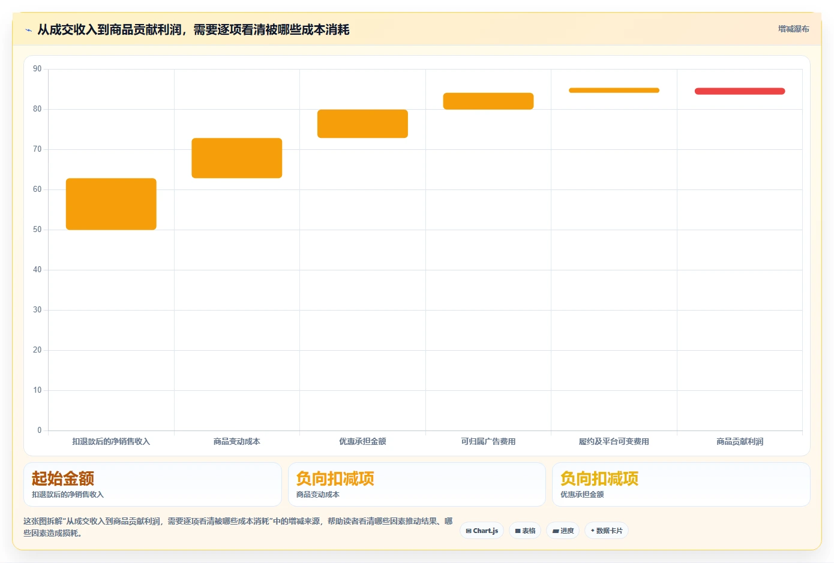This screenshot has height=563, width=834.
Task: Click the "增减瀑布" chart type tag
Action: (x=793, y=29)
